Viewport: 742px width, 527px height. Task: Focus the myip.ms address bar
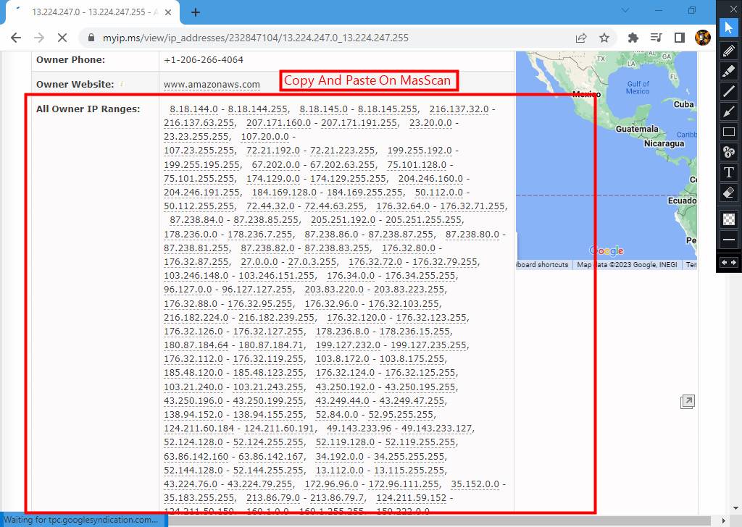[x=256, y=38]
